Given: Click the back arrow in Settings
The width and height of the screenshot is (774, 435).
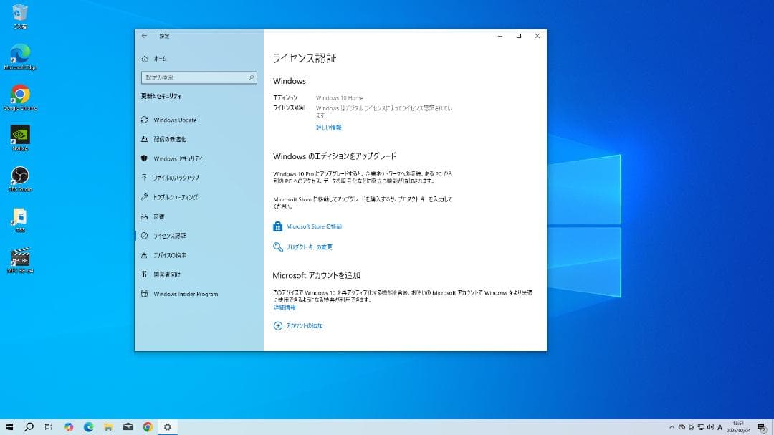Looking at the screenshot, I should tap(143, 36).
